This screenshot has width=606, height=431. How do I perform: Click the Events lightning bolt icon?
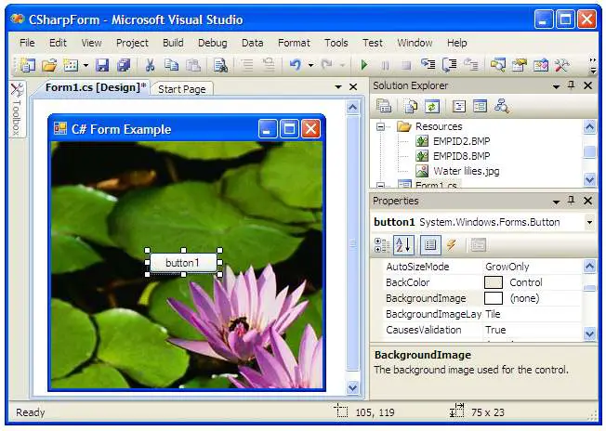tap(452, 245)
